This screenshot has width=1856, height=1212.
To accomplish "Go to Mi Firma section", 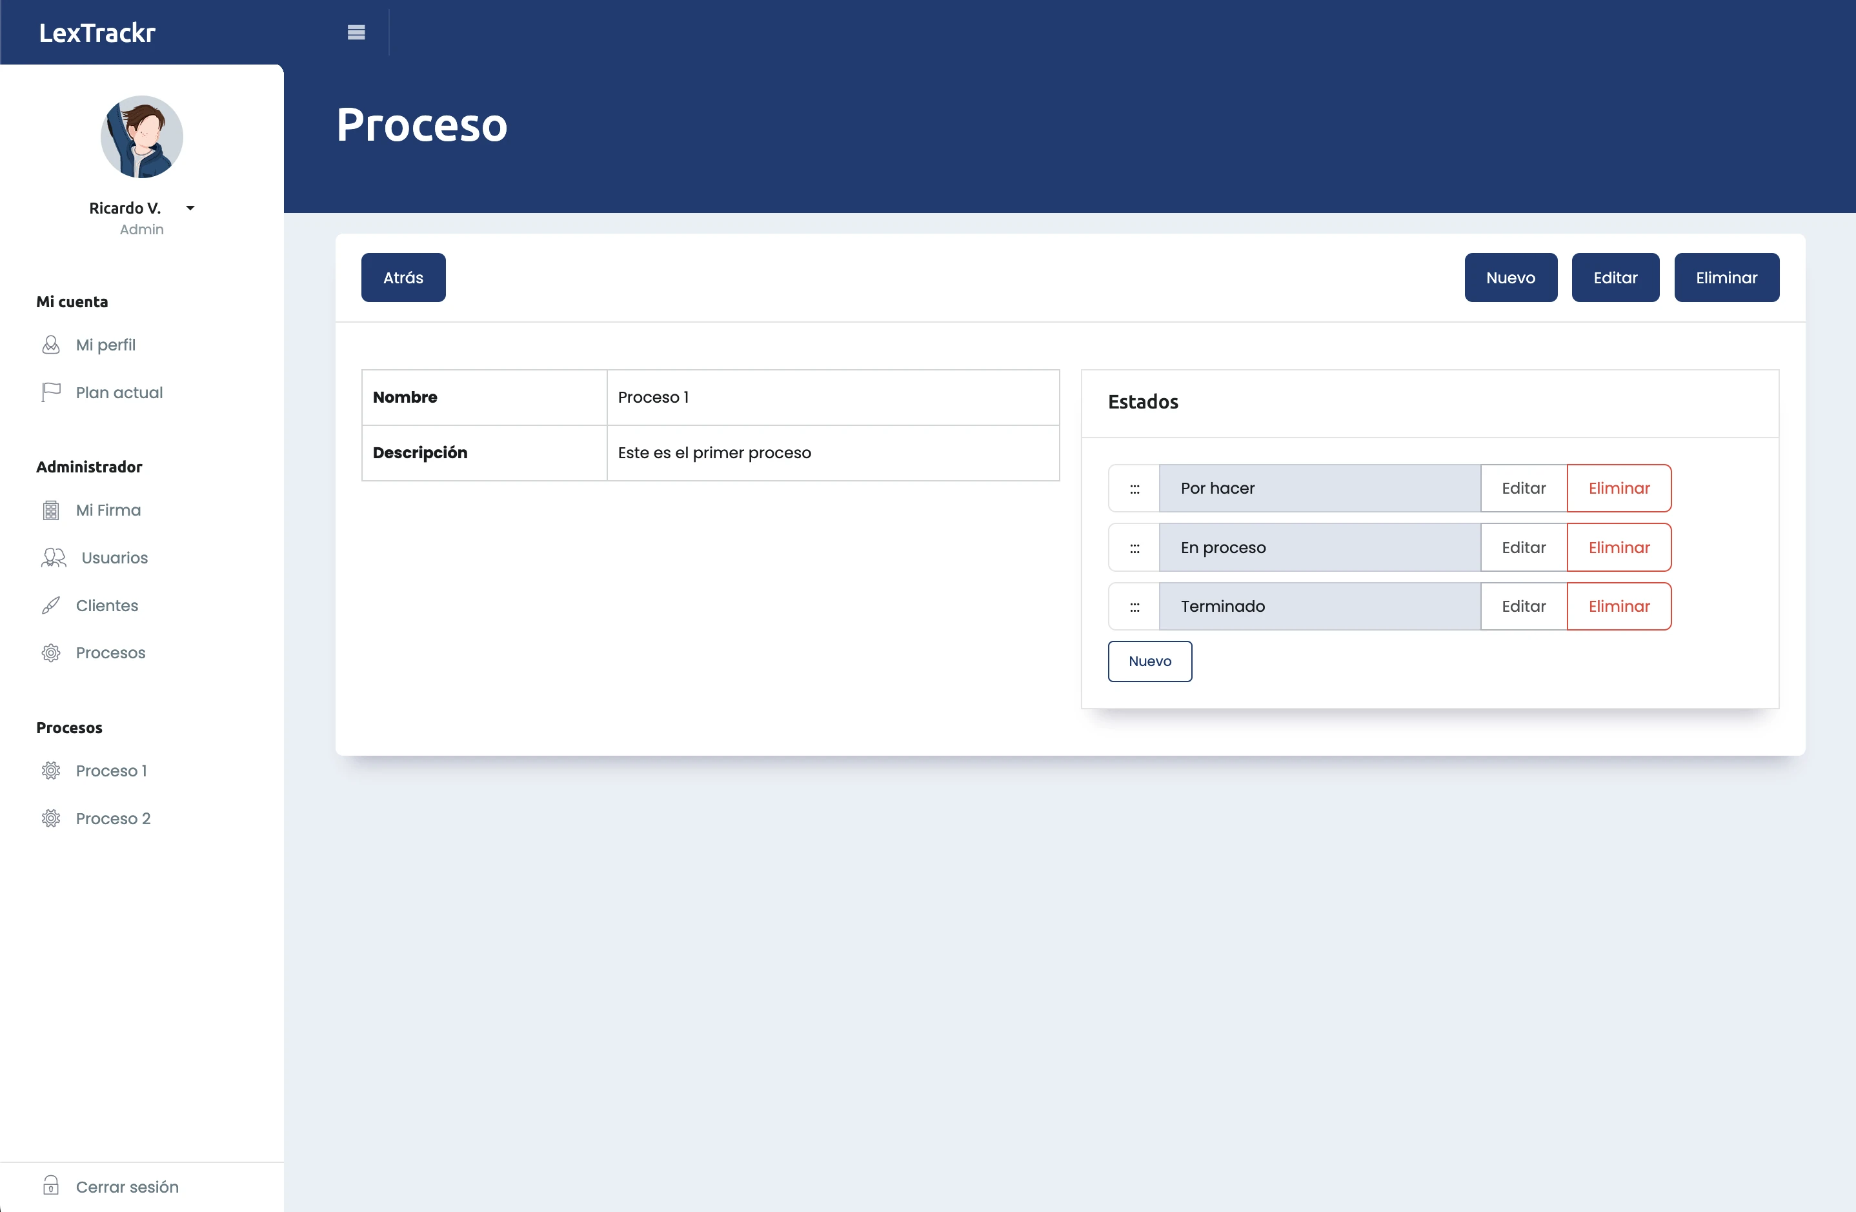I will tap(108, 510).
